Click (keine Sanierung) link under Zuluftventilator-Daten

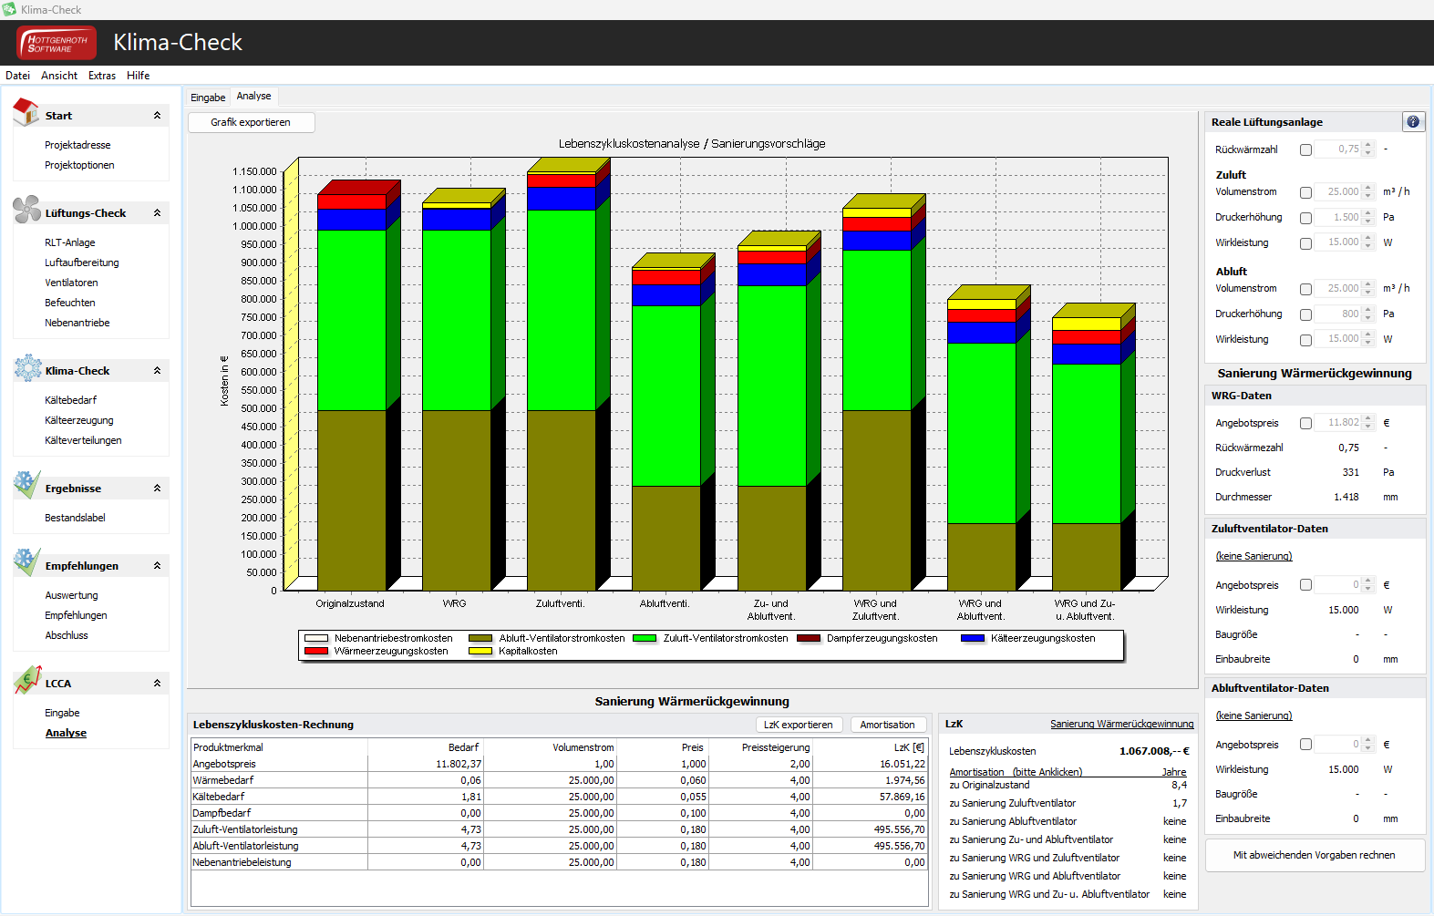pyautogui.click(x=1253, y=556)
